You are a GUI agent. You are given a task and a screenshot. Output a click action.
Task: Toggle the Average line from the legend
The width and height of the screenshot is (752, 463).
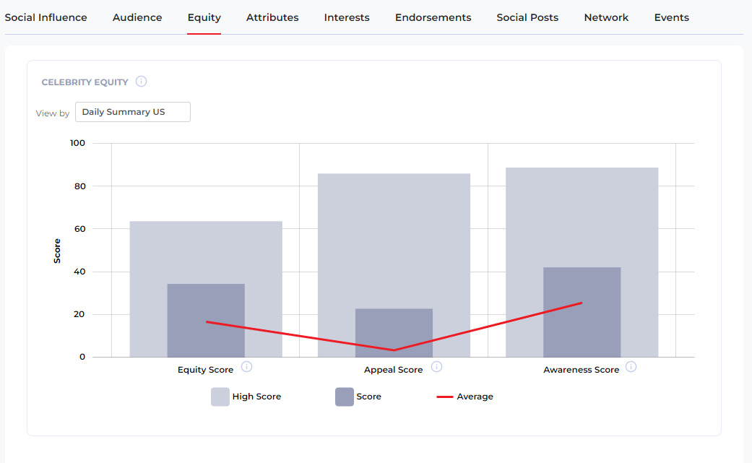point(475,396)
